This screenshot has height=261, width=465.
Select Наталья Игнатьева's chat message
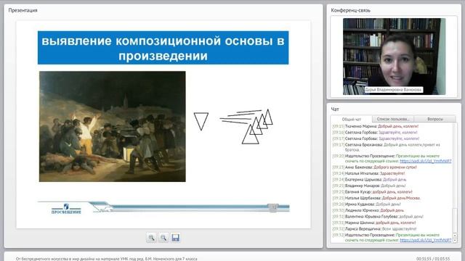(368, 173)
